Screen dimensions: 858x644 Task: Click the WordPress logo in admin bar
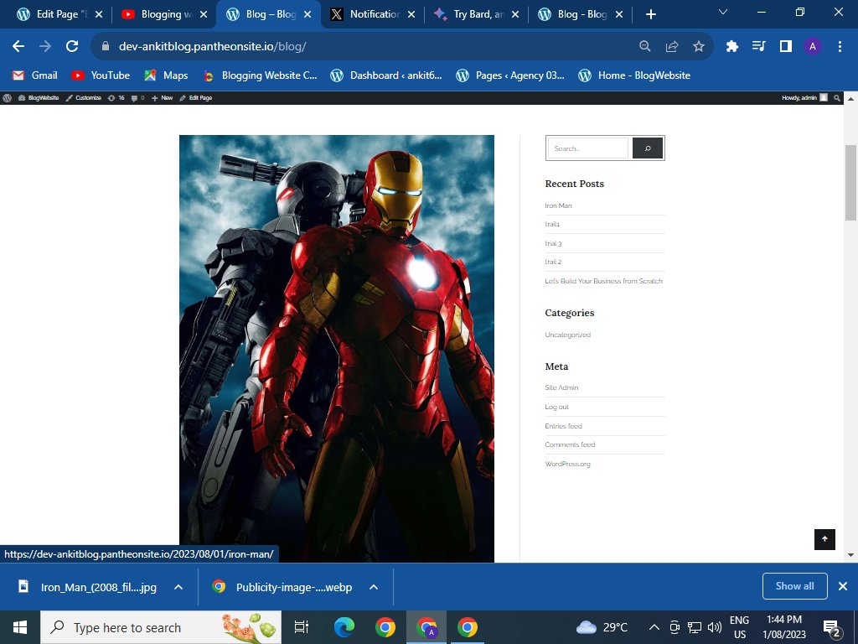pyautogui.click(x=7, y=98)
